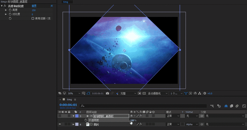The image size is (247, 130).
Task: Click stopwatch next to 使用旧版 option
Action: click(10, 18)
